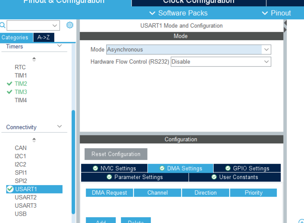Select SPI1 peripheral
The height and width of the screenshot is (223, 304).
[21, 172]
